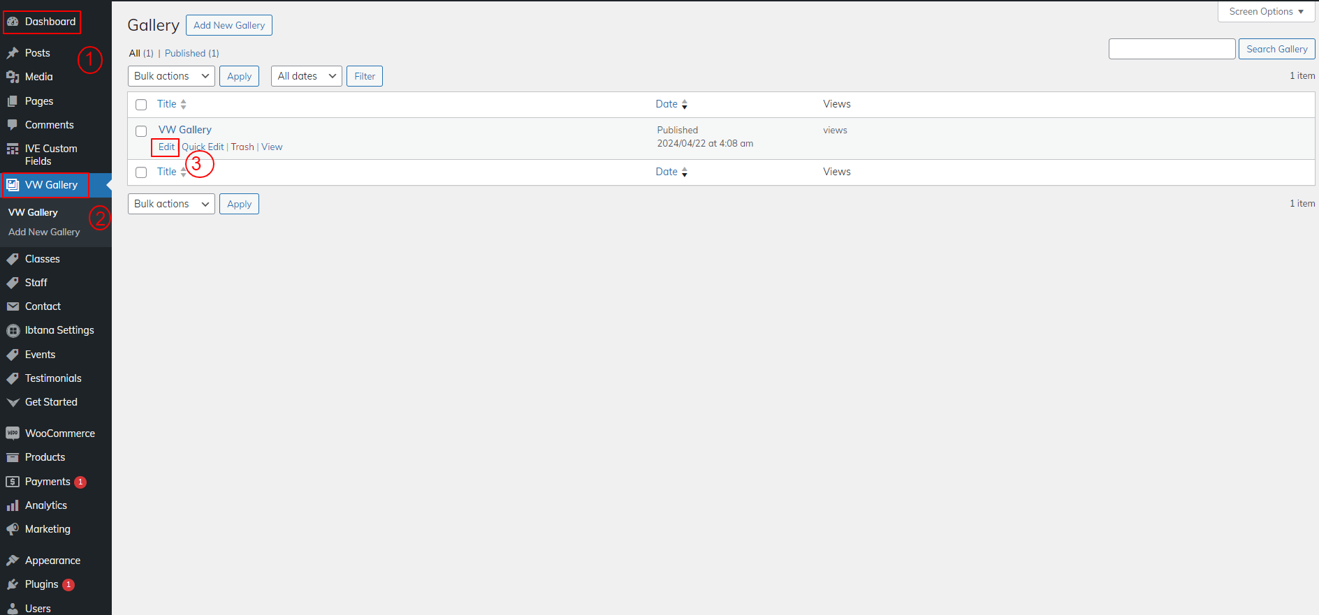
Task: Click the Posts pushpin icon in sidebar
Action: pos(13,53)
